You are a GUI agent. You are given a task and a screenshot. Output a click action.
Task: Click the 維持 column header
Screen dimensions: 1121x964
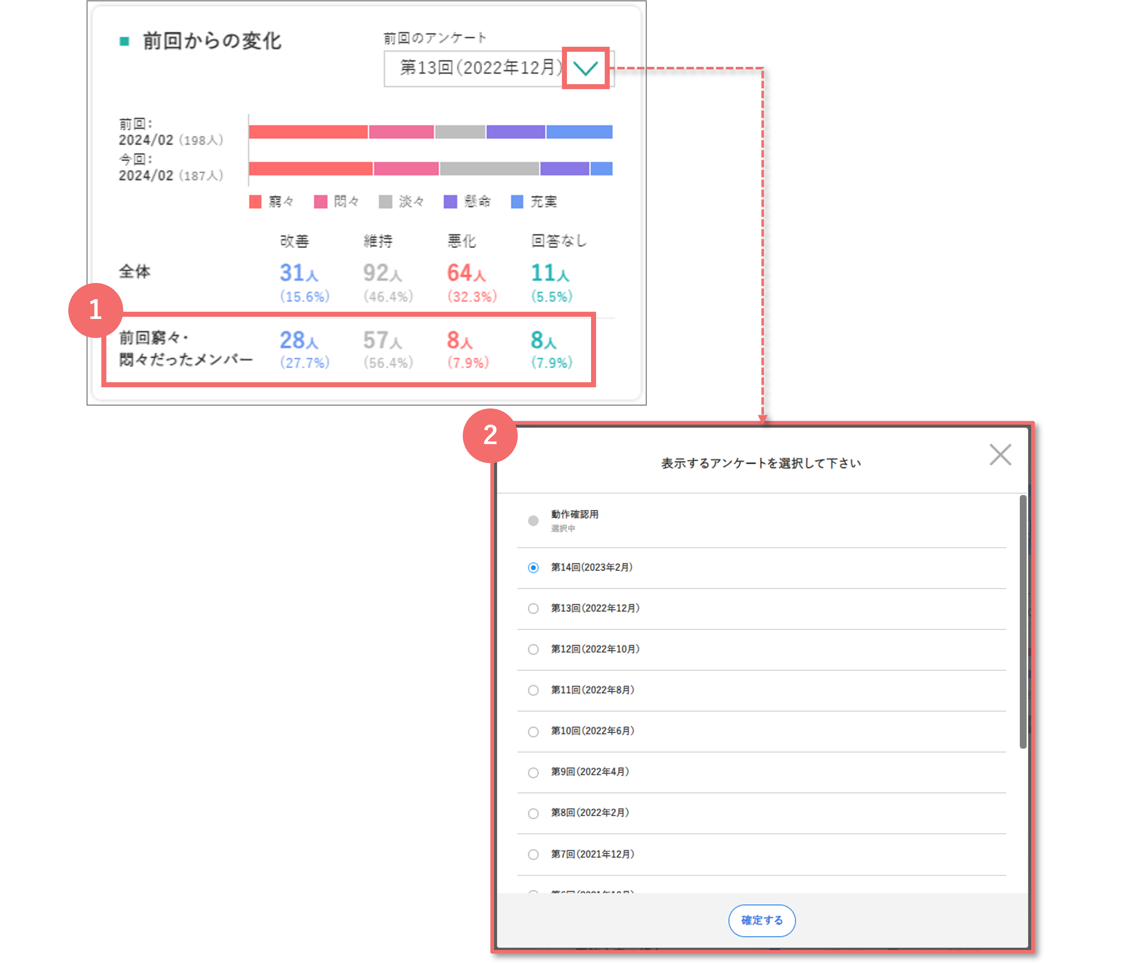point(378,241)
